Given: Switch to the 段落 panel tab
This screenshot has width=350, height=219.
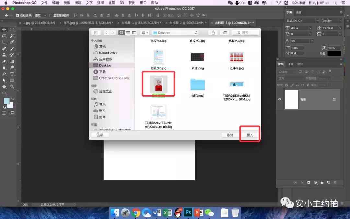Looking at the screenshot, I should 298,13.
